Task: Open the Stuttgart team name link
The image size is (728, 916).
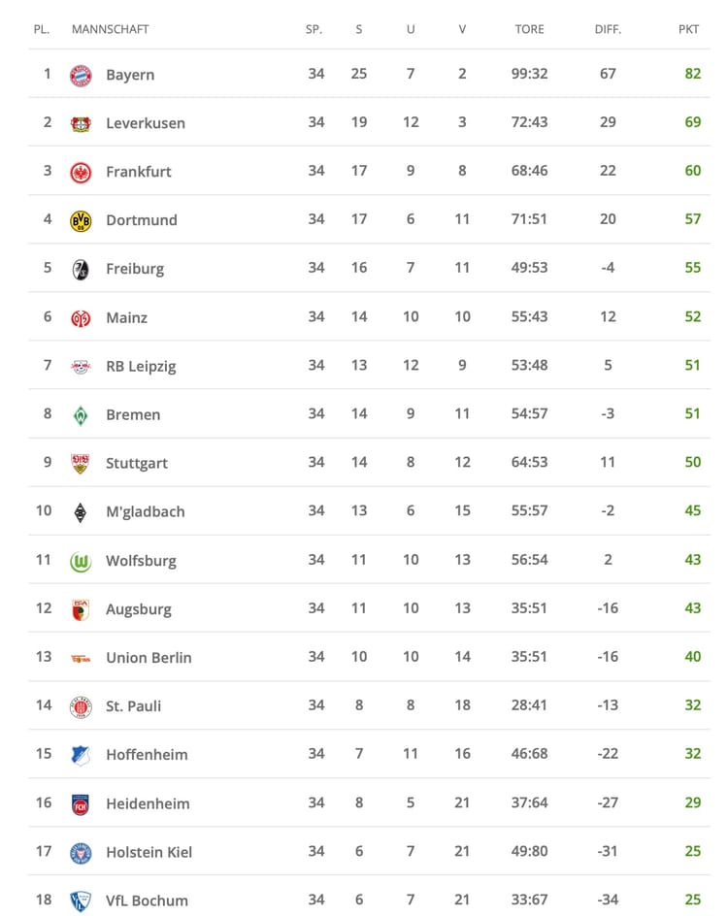Action: (x=137, y=463)
